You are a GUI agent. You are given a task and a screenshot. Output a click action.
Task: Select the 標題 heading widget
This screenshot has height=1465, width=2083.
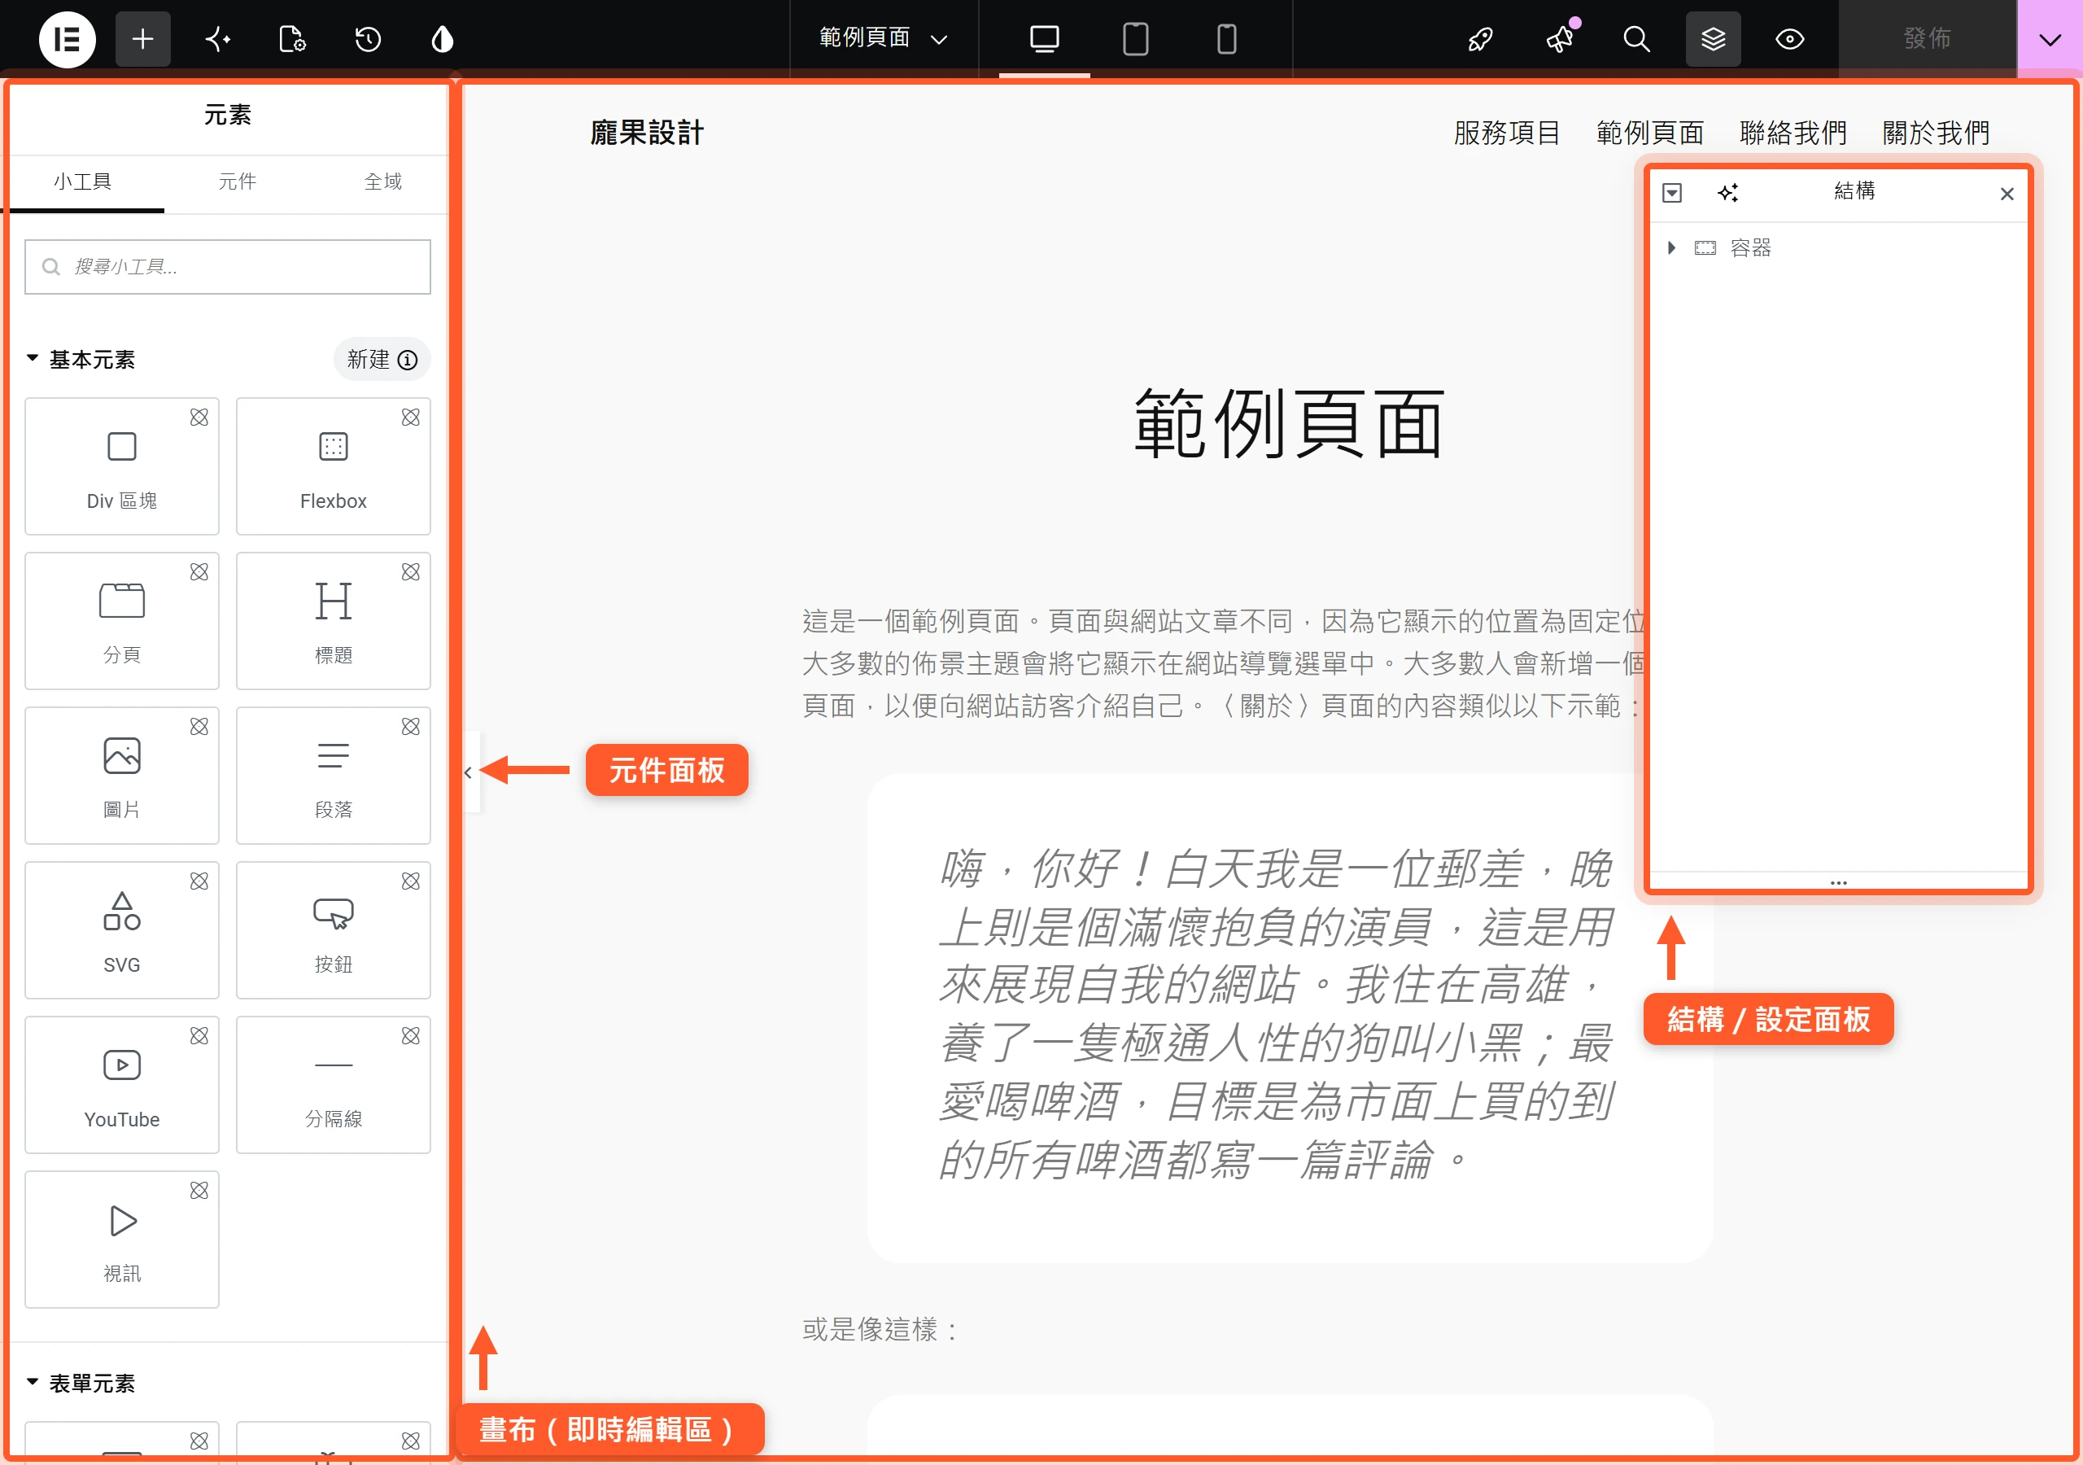(x=333, y=621)
